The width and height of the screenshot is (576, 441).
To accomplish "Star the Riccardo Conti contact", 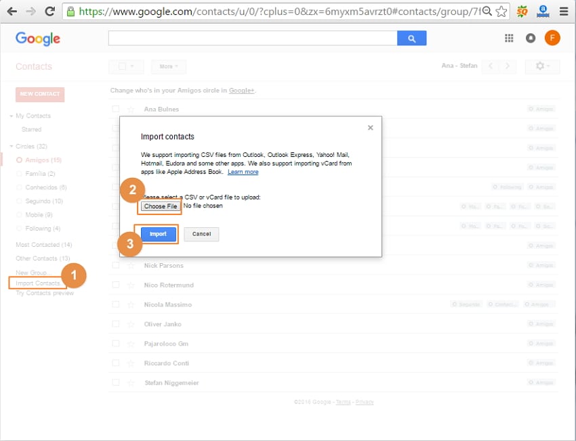I will tap(131, 363).
